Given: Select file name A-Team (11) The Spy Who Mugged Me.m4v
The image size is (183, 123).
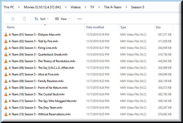Looking at the screenshot, I should (x=43, y=101).
